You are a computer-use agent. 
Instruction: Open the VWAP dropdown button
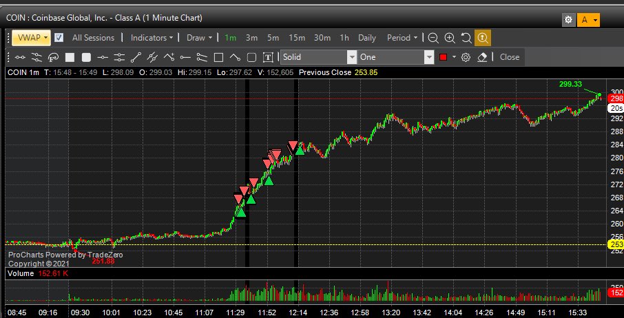coord(32,38)
